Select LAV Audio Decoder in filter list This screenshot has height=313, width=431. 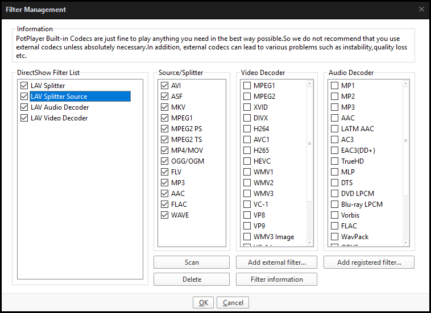click(x=60, y=107)
